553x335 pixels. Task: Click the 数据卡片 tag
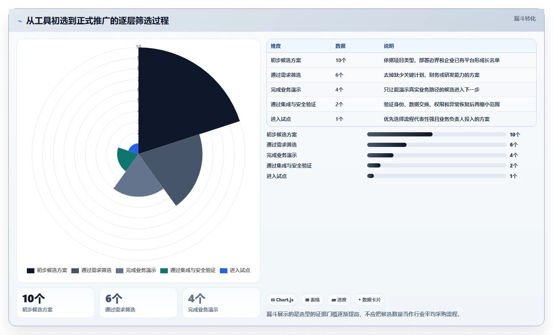(x=369, y=300)
